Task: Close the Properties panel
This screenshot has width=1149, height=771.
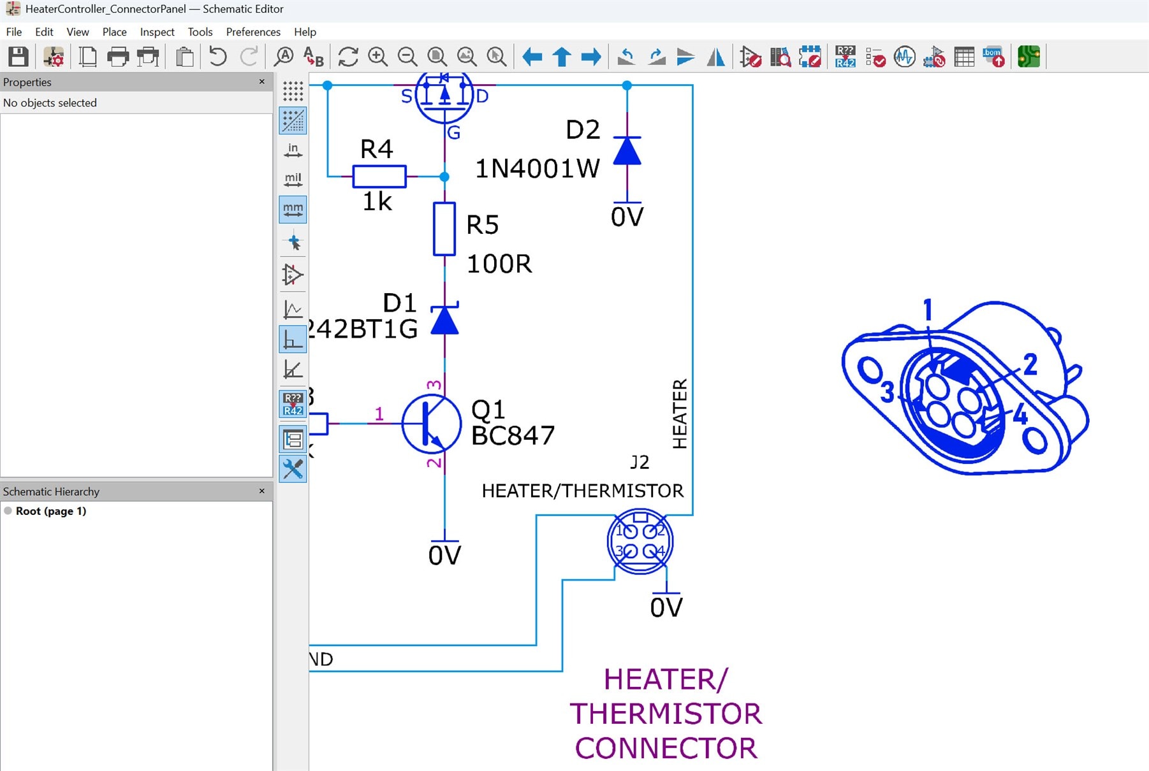Action: point(261,82)
